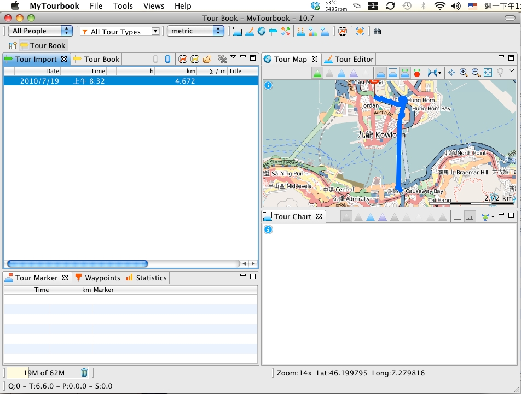Click the Marker column header
521x394 pixels.
tap(175, 290)
